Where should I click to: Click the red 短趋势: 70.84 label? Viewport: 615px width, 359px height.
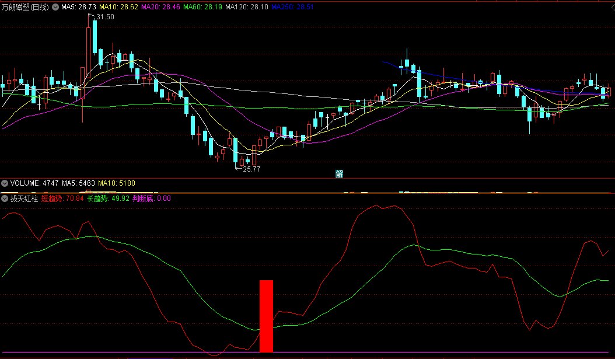[x=62, y=198]
